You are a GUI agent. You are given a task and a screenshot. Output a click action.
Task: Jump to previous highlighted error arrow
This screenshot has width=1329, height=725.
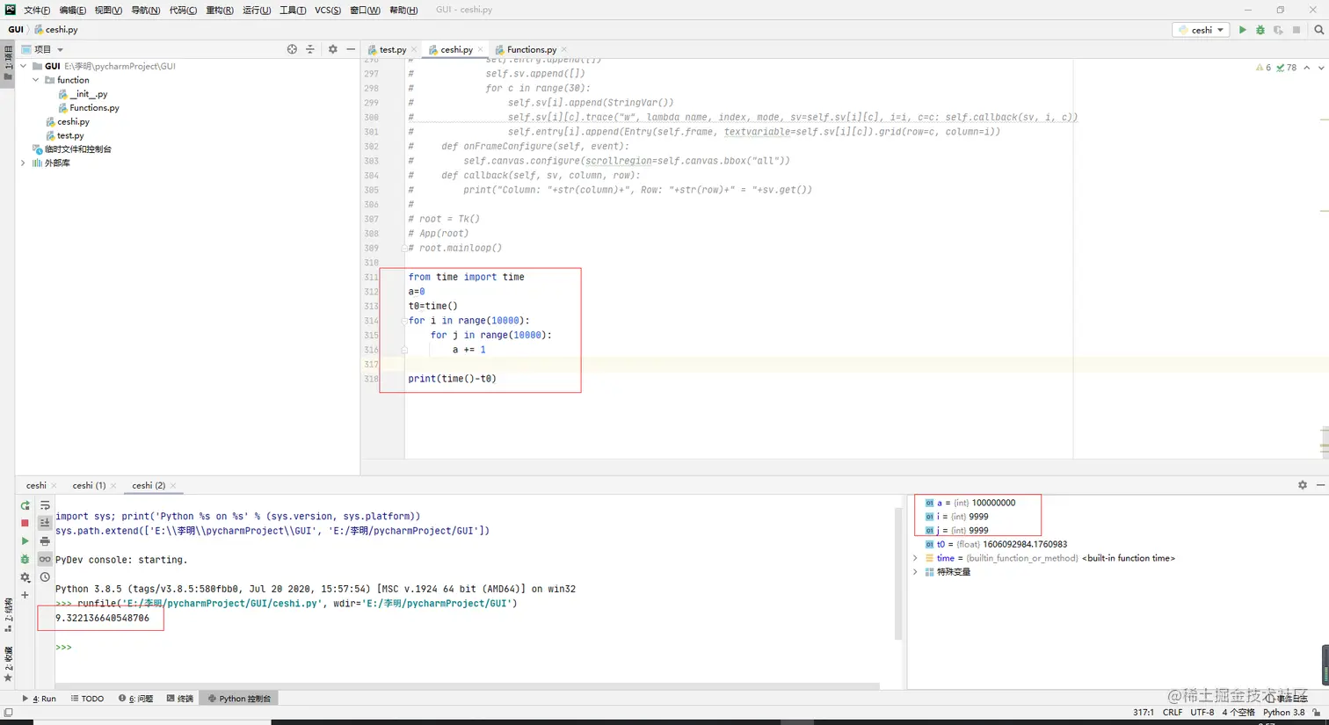(1307, 68)
